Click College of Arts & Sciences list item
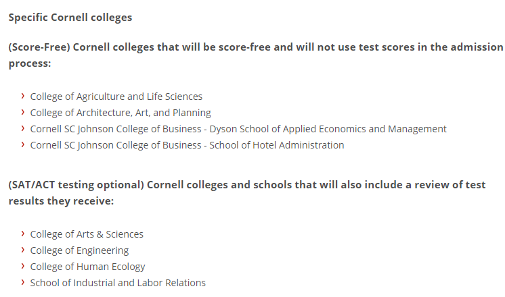The image size is (505, 297). pyautogui.click(x=87, y=234)
